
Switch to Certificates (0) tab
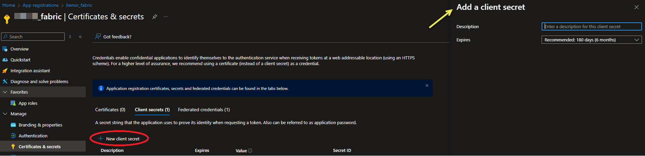pyautogui.click(x=110, y=110)
